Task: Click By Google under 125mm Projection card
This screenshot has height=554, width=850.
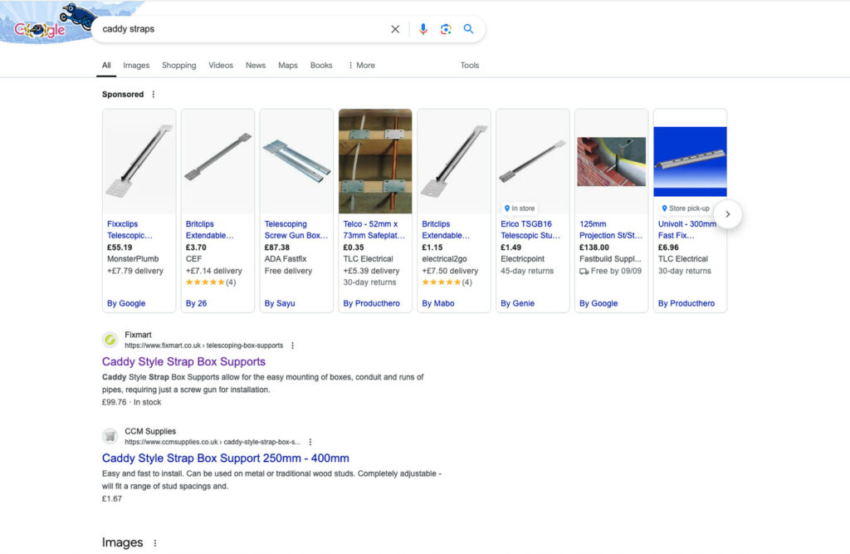Action: click(598, 304)
